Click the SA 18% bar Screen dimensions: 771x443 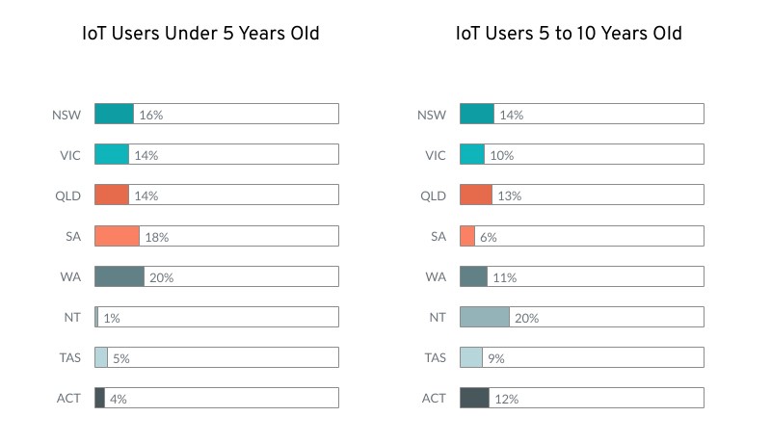tap(117, 235)
